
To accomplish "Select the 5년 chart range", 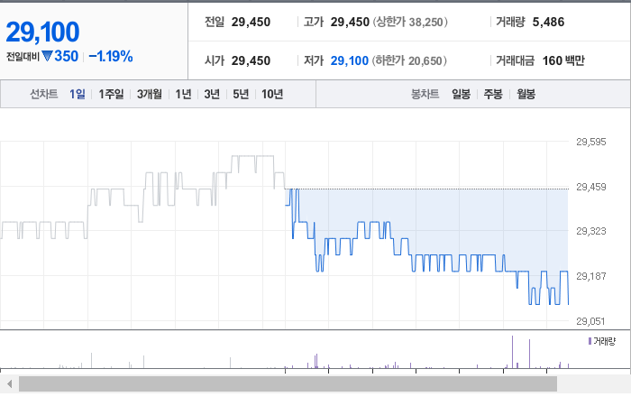I will tap(241, 94).
